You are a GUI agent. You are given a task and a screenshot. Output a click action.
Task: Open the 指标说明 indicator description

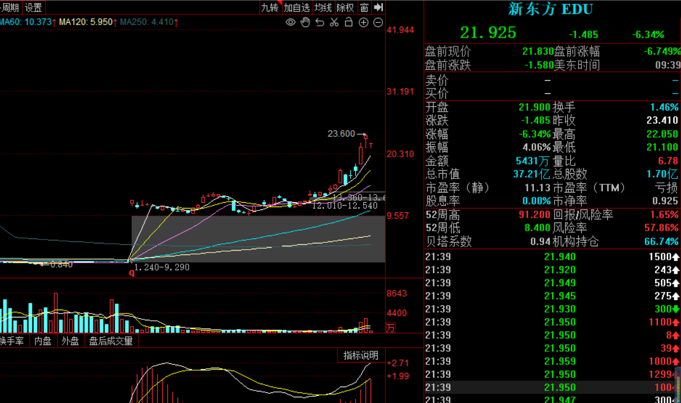361,356
